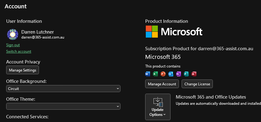Click the Excel app icon
The image size is (261, 122).
(x=155, y=74)
